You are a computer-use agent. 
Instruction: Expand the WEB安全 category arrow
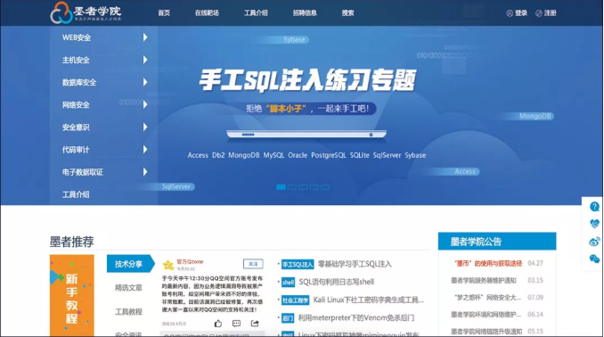pyautogui.click(x=145, y=37)
